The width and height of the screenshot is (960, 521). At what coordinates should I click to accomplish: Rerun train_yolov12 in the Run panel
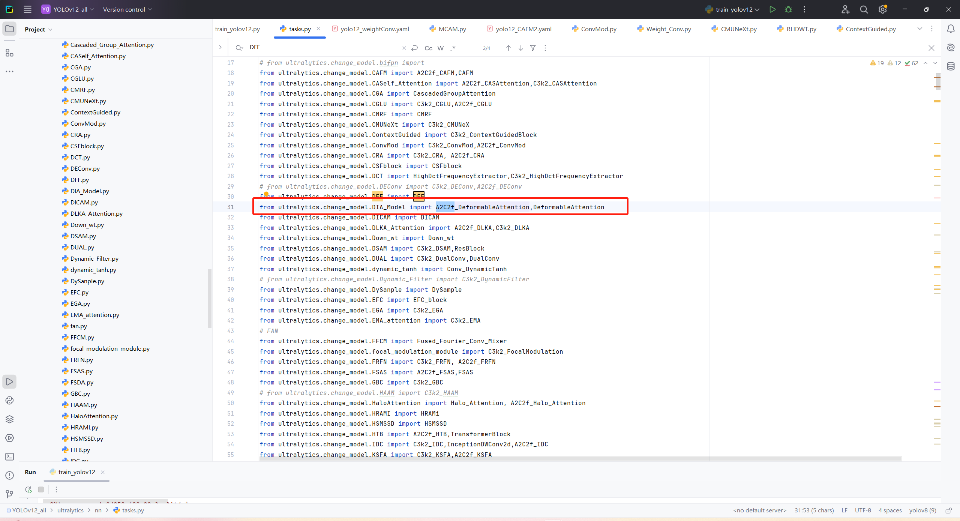click(28, 489)
